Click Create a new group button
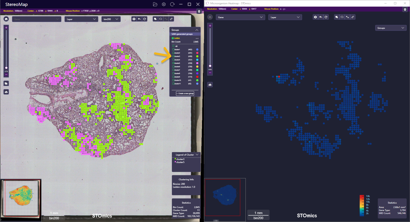The width and height of the screenshot is (410, 222). [185, 94]
